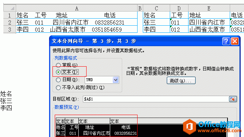
Task: Click 四川省内江市 in data preview
Action: pyautogui.click(x=96, y=133)
